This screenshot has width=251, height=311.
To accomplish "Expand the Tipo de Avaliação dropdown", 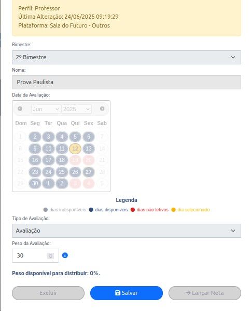I will (x=127, y=231).
